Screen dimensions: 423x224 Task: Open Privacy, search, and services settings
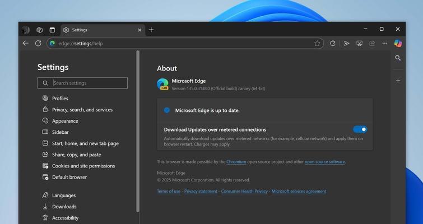tap(77, 110)
